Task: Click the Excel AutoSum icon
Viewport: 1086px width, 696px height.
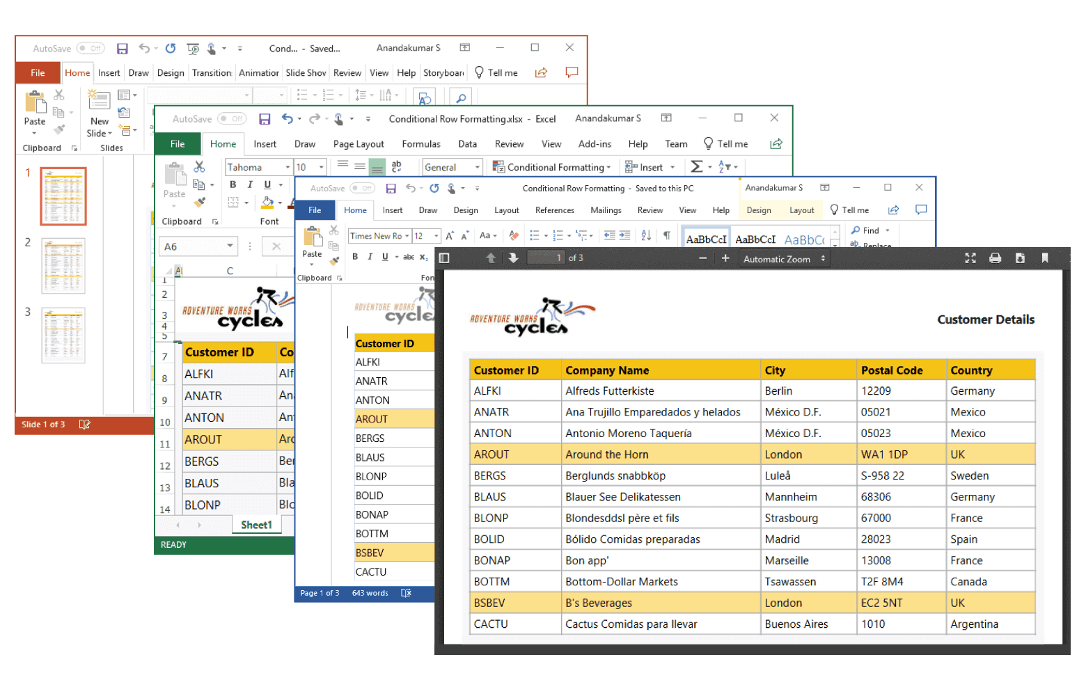Action: click(x=696, y=167)
